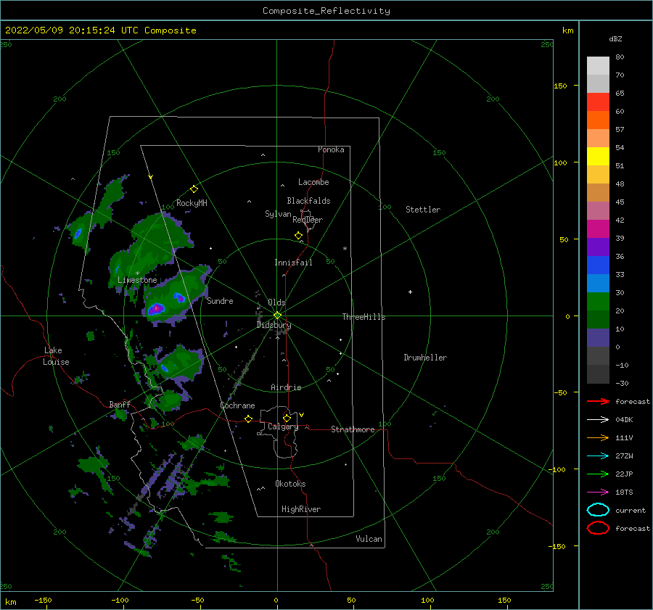This screenshot has width=653, height=610.
Task: Click the Blackfalds city label
Action: (308, 201)
